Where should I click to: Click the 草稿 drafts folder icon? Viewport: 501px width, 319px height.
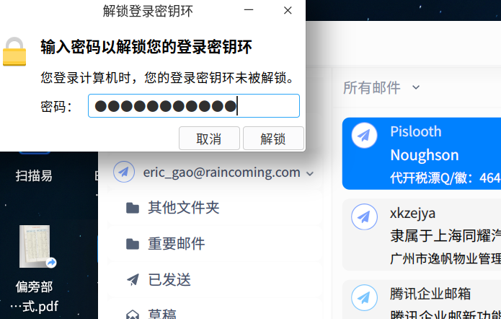click(133, 315)
